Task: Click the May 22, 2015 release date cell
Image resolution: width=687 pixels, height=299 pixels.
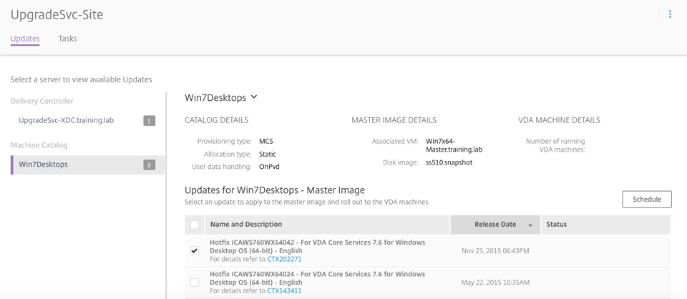Action: 495,283
